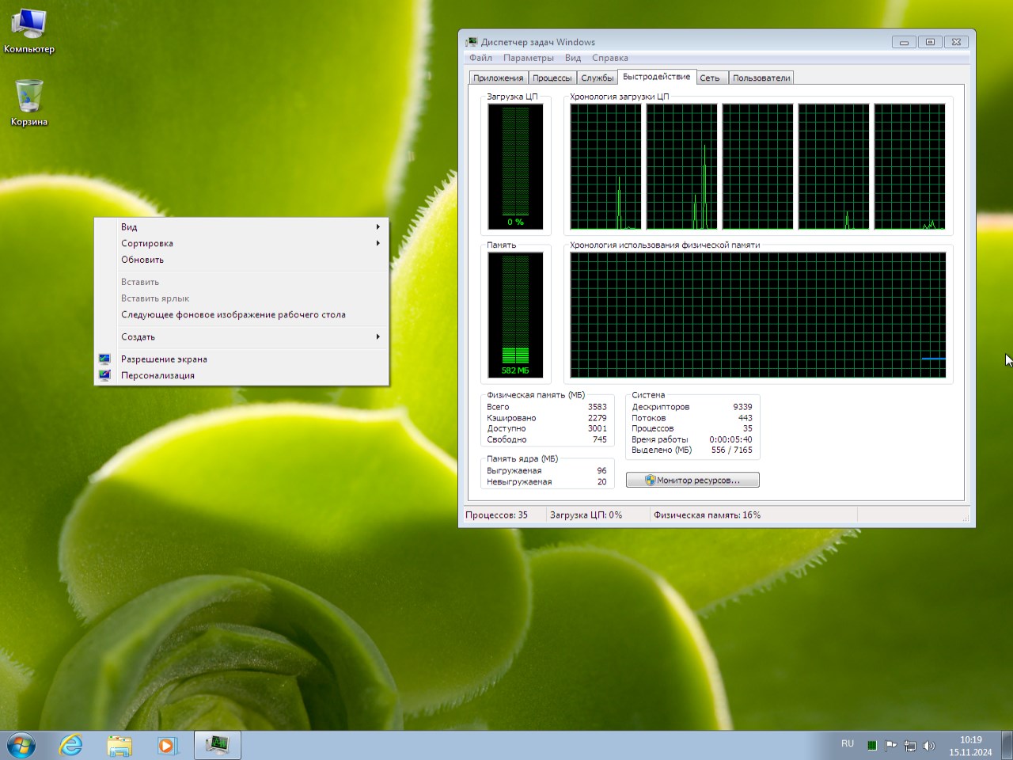
Task: Open Разрешение экрана from the context menu
Action: [241, 359]
